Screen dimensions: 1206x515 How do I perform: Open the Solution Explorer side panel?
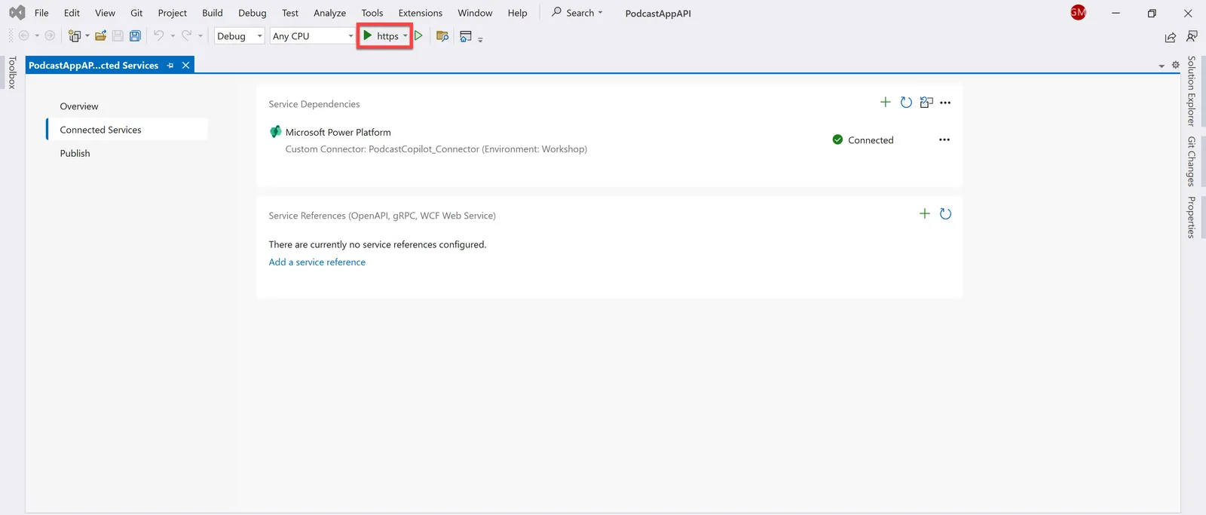[1192, 90]
